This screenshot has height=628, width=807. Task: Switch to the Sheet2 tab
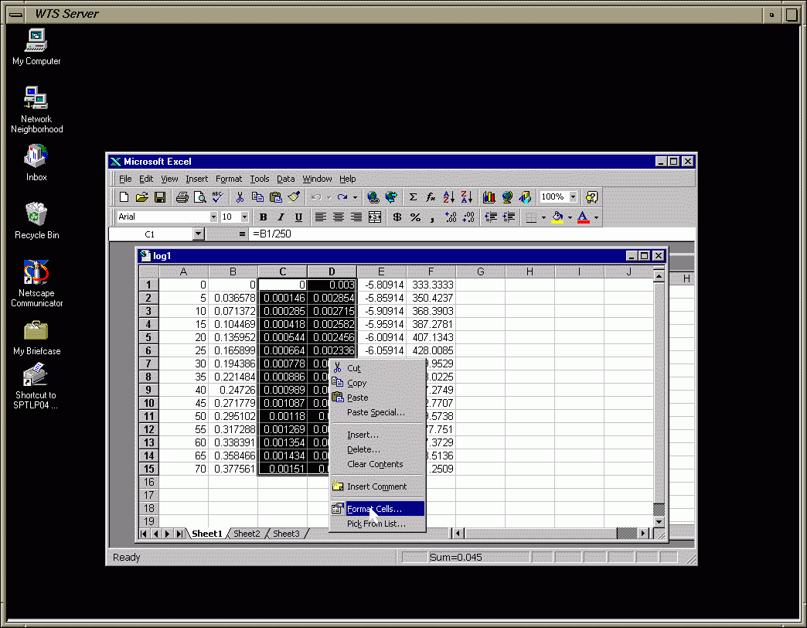point(247,534)
